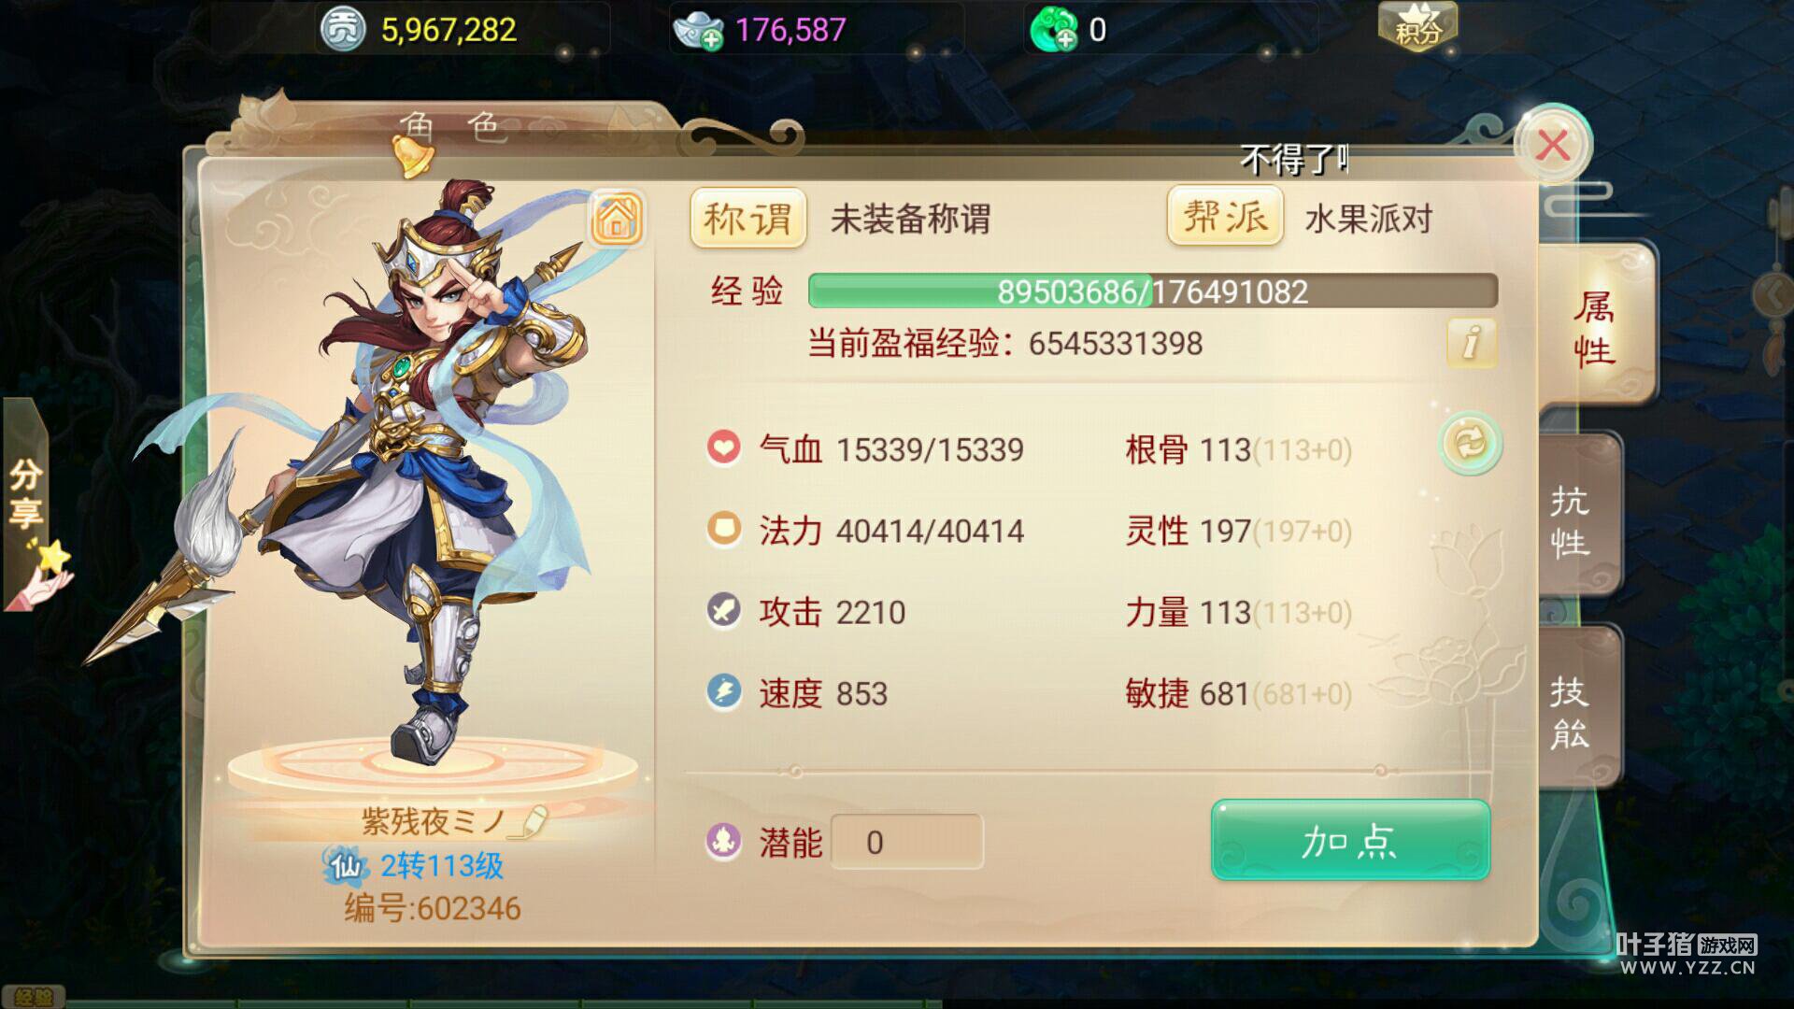Click the experience progress bar

[x=1153, y=291]
